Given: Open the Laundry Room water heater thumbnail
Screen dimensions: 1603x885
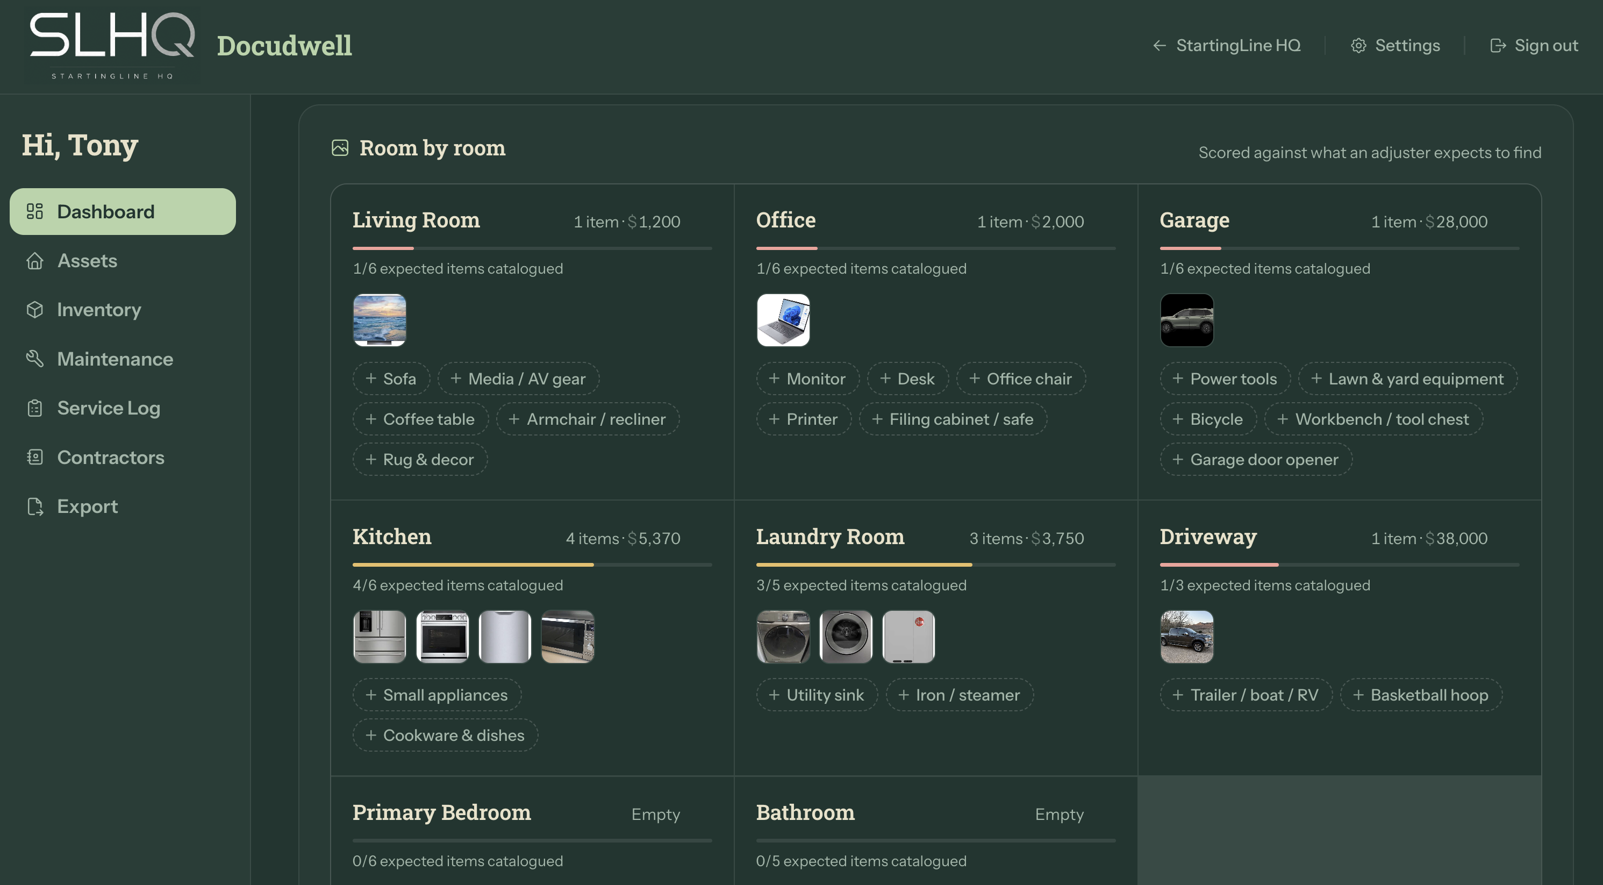Looking at the screenshot, I should 909,637.
